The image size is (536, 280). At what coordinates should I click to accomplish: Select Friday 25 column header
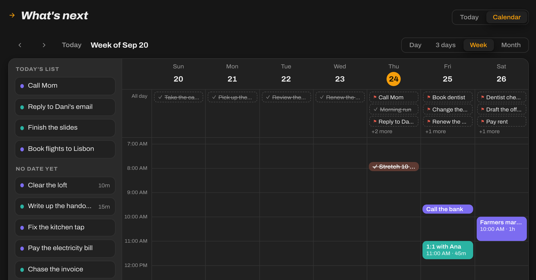point(448,74)
